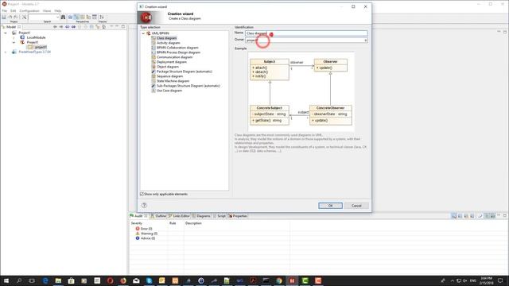509x286 pixels.
Task: Click the Macros toolbar icon
Action: tap(102, 17)
